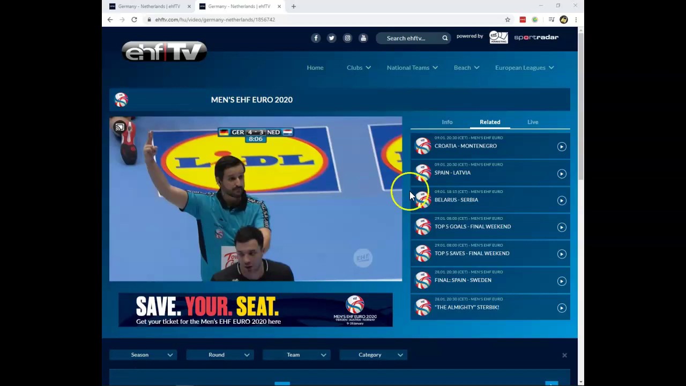Click the sportradar logo
The width and height of the screenshot is (686, 386).
pos(536,37)
